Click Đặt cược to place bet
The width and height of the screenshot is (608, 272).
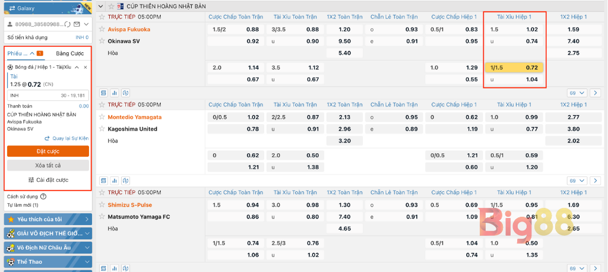coord(48,151)
